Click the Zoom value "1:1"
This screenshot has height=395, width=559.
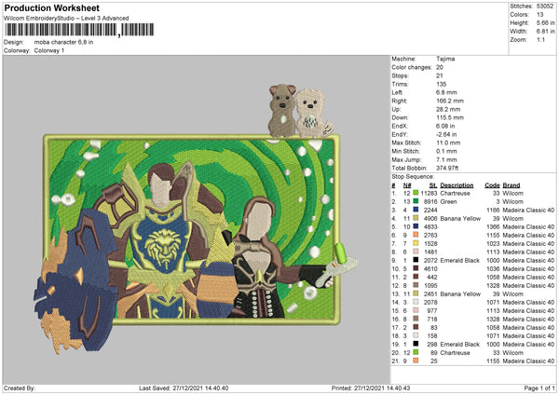click(540, 39)
